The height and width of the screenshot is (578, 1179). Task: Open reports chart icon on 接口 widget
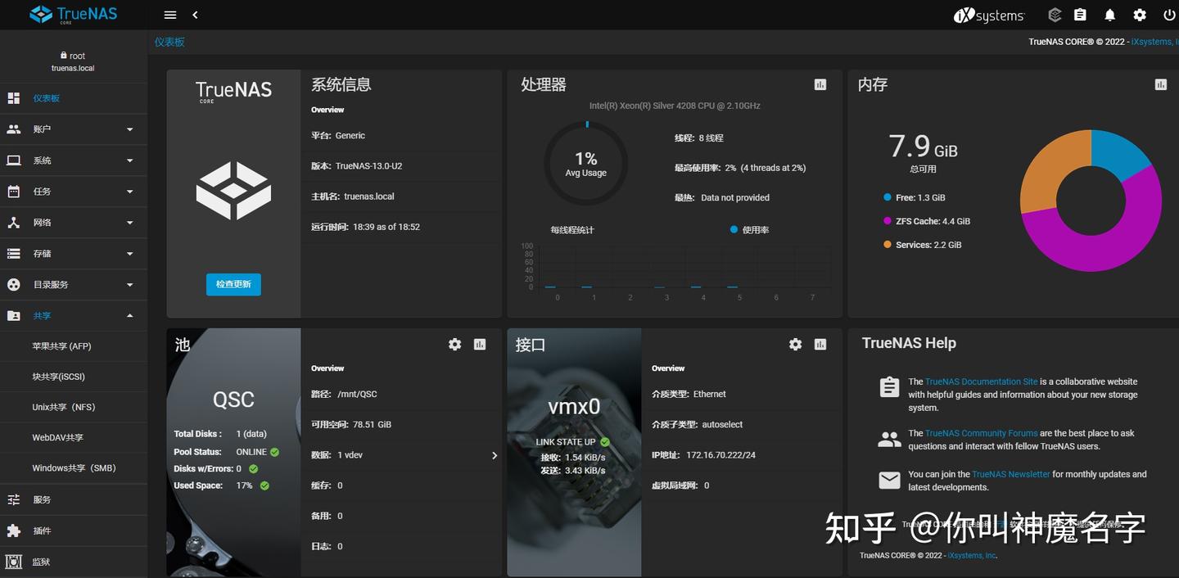pos(820,344)
